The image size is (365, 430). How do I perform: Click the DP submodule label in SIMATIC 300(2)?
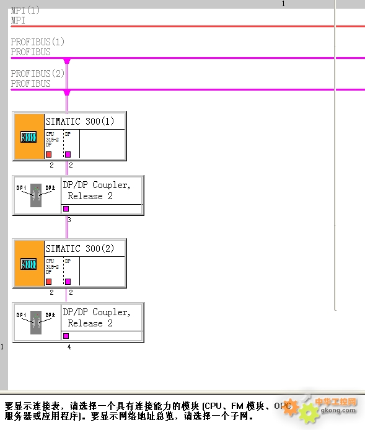[x=68, y=261]
